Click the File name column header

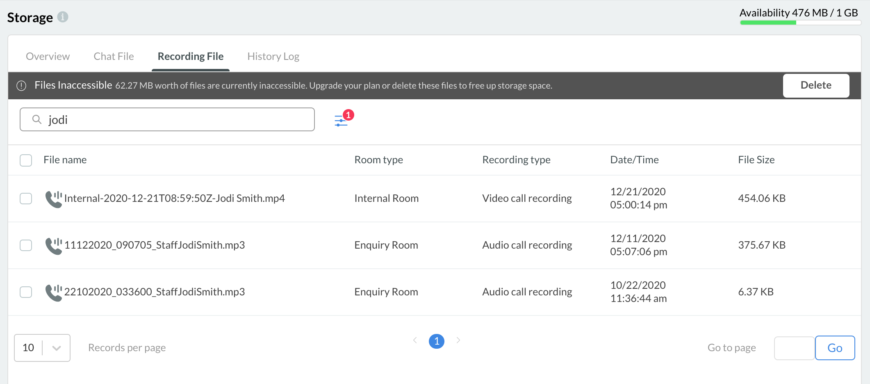coord(65,160)
